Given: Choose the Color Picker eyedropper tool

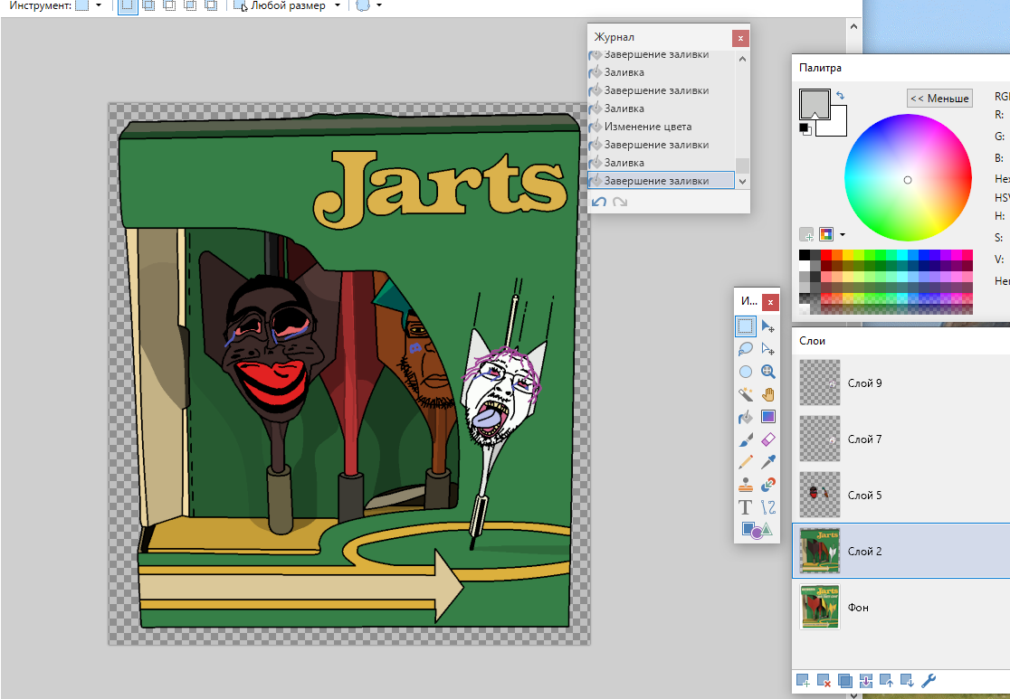Looking at the screenshot, I should point(768,462).
